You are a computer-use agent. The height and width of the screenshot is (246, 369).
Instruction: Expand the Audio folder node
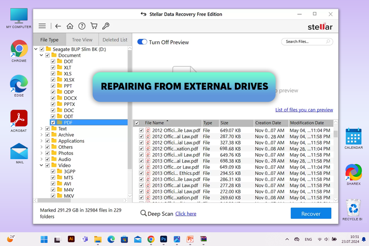click(x=42, y=160)
